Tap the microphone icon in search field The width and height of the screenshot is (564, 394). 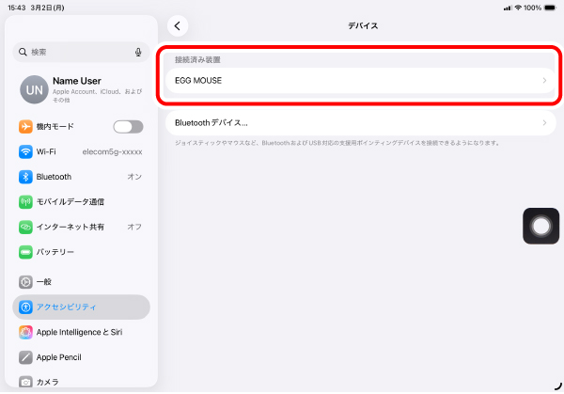tap(138, 52)
